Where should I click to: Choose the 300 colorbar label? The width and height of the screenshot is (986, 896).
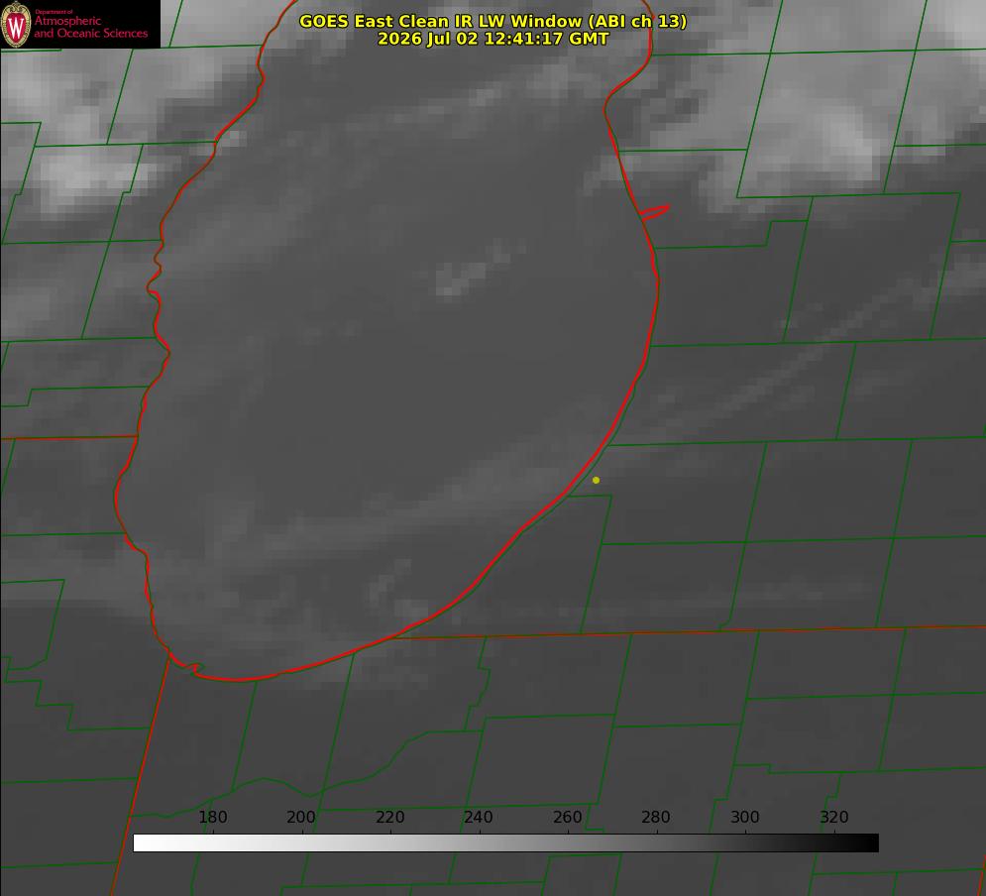pyautogui.click(x=744, y=817)
